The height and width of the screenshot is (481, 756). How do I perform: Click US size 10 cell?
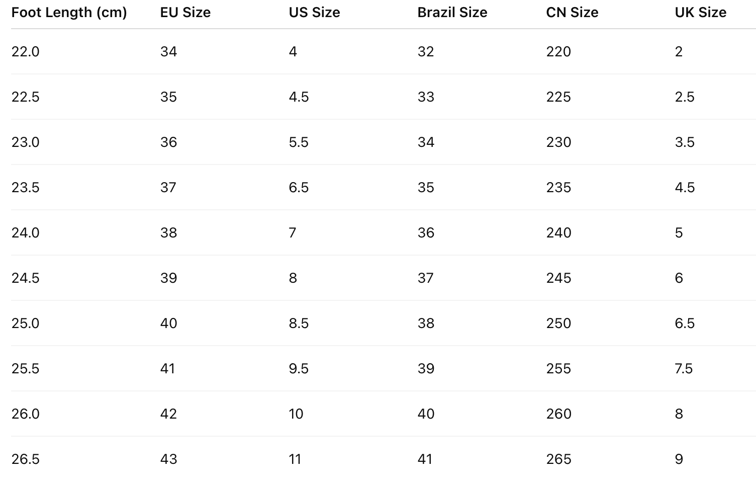[296, 414]
